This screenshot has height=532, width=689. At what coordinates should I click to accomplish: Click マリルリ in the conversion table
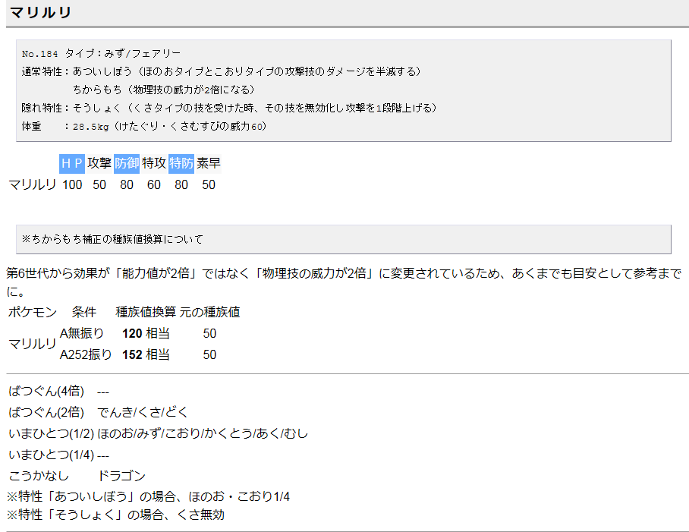tap(33, 344)
